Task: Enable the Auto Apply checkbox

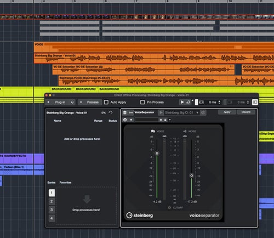Action: (x=106, y=102)
